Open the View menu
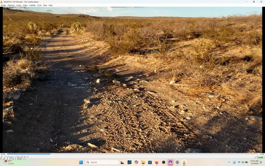The width and height of the screenshot is (265, 166). pos(45,5)
